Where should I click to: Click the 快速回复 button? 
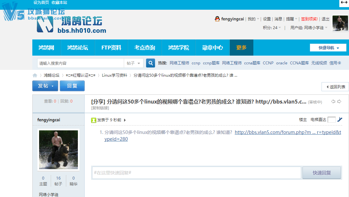coord(322,173)
